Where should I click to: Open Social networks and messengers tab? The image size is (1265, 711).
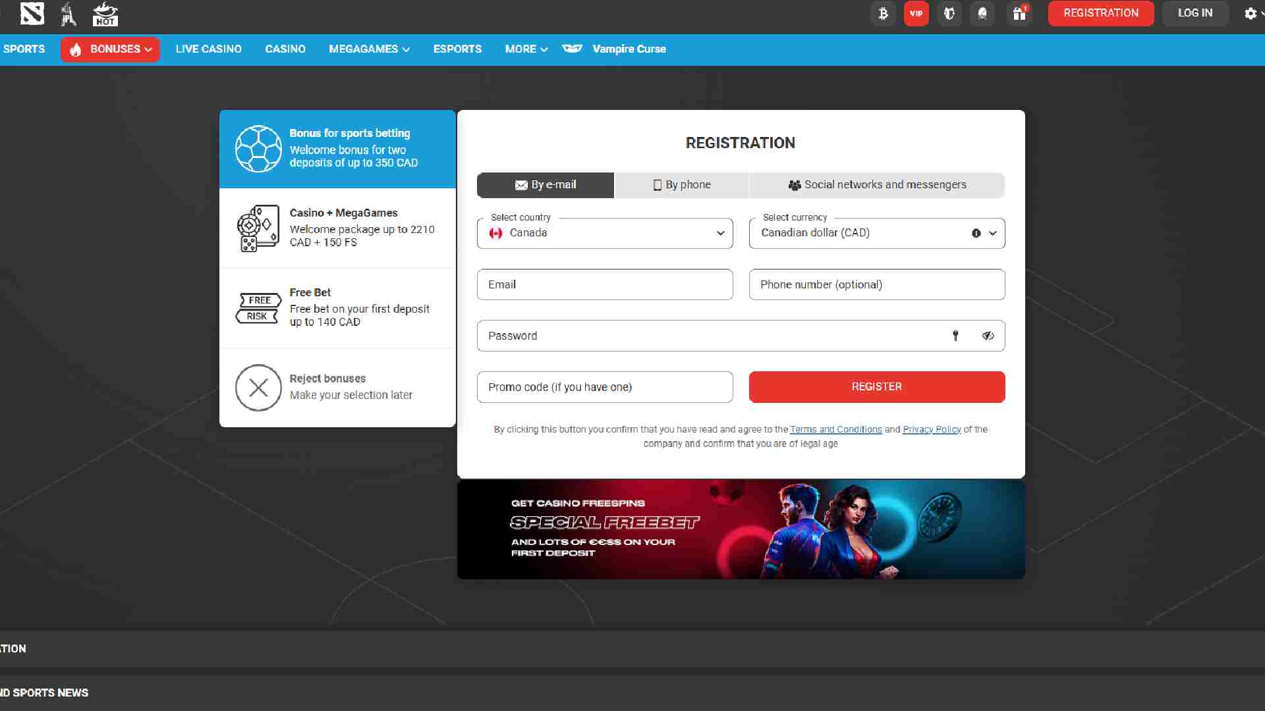(876, 185)
